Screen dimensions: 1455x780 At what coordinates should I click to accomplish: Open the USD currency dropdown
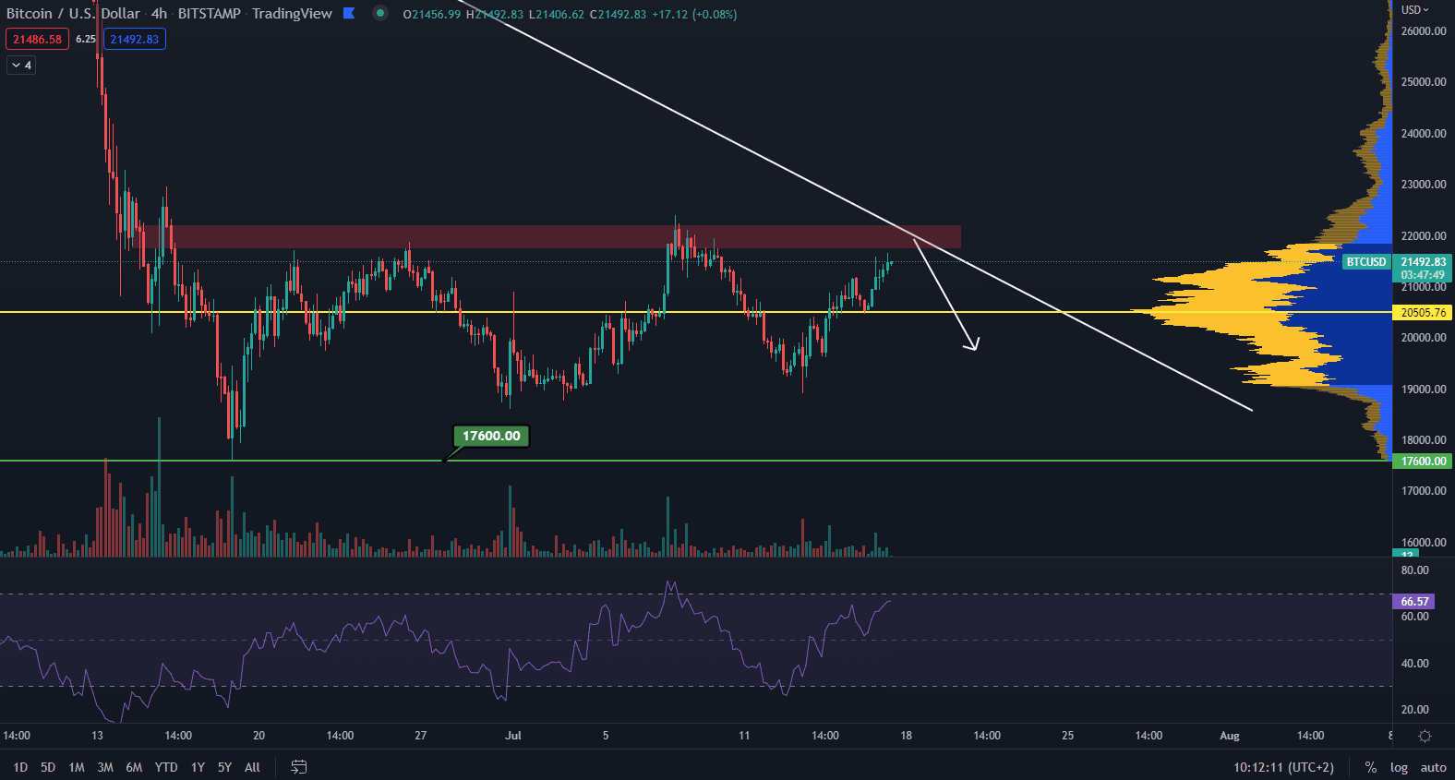click(1414, 9)
